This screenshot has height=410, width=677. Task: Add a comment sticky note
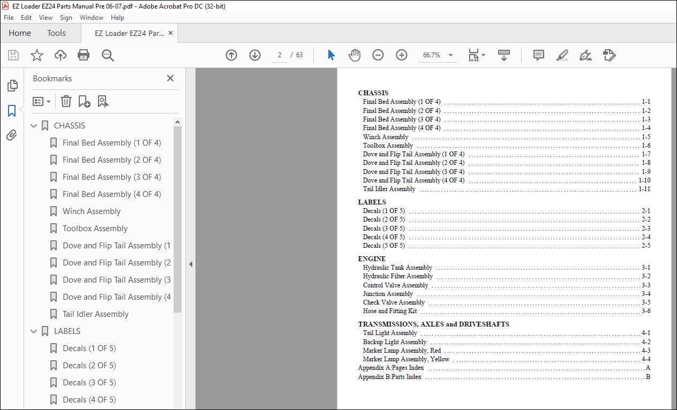click(539, 55)
